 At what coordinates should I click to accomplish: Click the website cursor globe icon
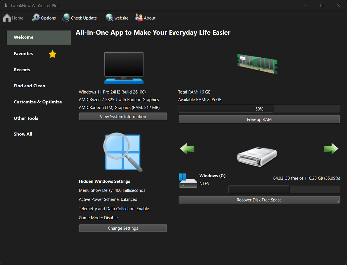click(109, 18)
